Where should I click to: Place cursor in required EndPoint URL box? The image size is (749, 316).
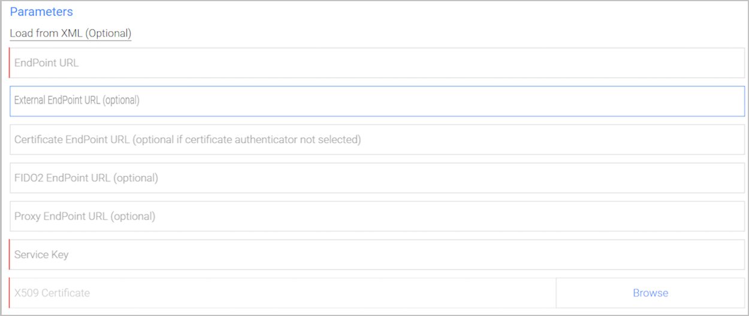tap(377, 63)
